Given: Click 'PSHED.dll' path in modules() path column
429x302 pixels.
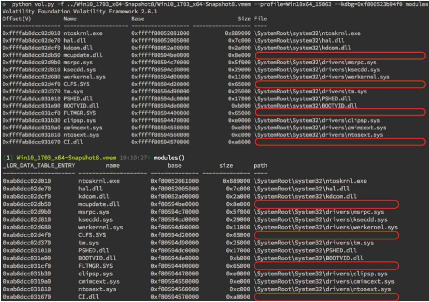Looking at the screenshot, I should (305, 250).
